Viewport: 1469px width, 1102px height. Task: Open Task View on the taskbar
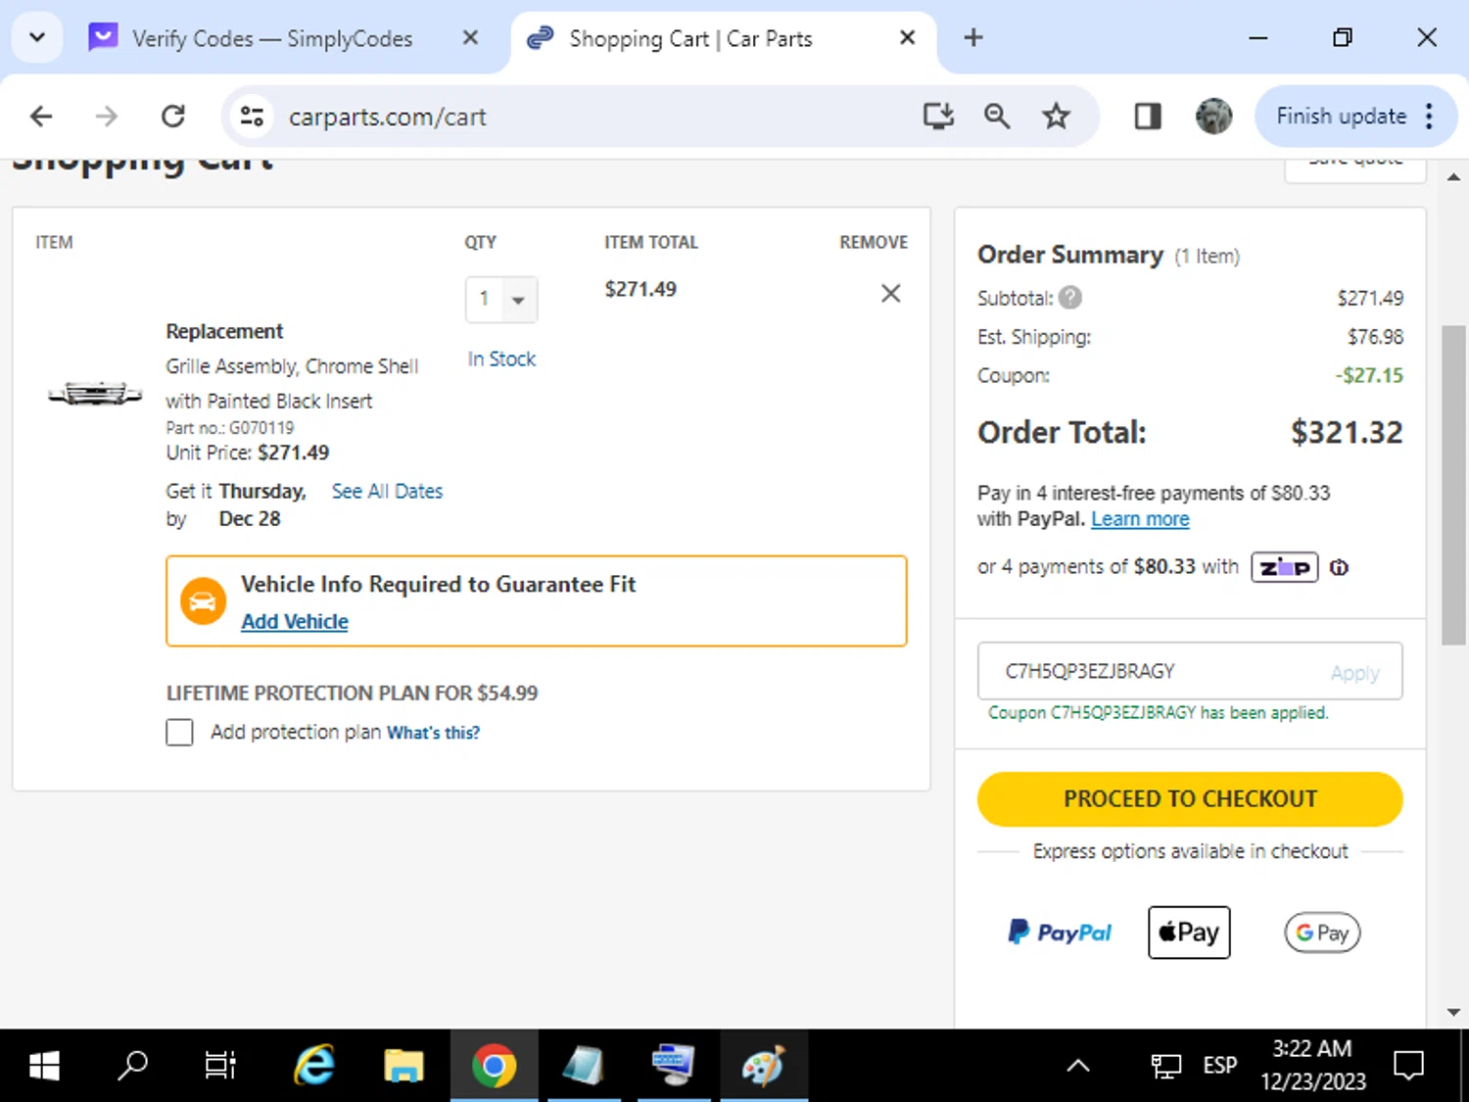(x=220, y=1065)
